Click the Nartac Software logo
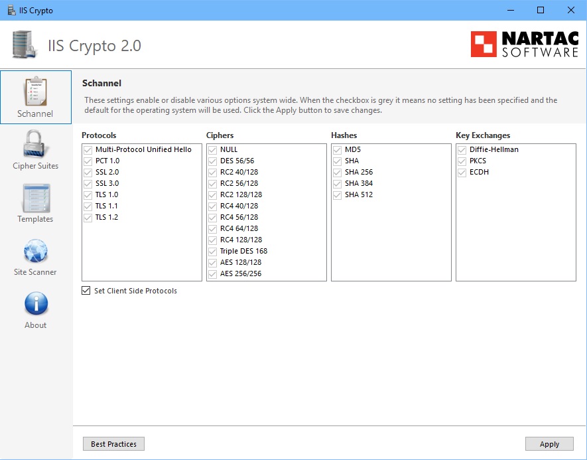This screenshot has height=460, width=587. coord(525,44)
